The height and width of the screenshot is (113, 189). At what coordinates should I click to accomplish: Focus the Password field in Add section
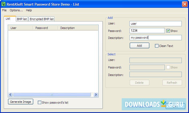click(x=147, y=31)
